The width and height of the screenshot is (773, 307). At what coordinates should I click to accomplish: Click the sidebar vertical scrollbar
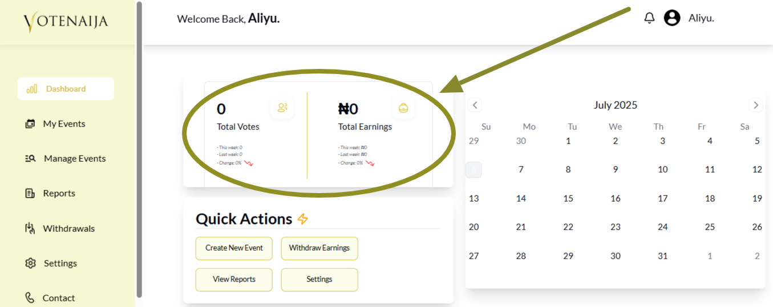point(140,148)
